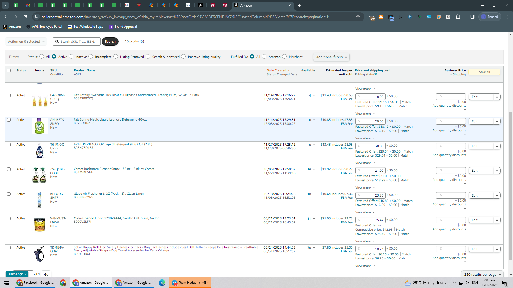Screen dimensions: 513x288
Task: Click the volume speaker tray icon
Action: pos(467,283)
